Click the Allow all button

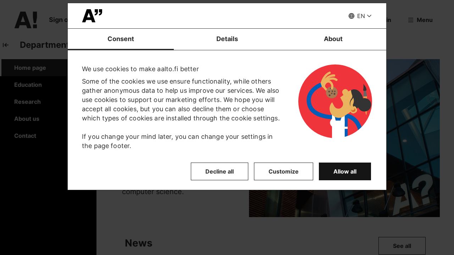(345, 171)
